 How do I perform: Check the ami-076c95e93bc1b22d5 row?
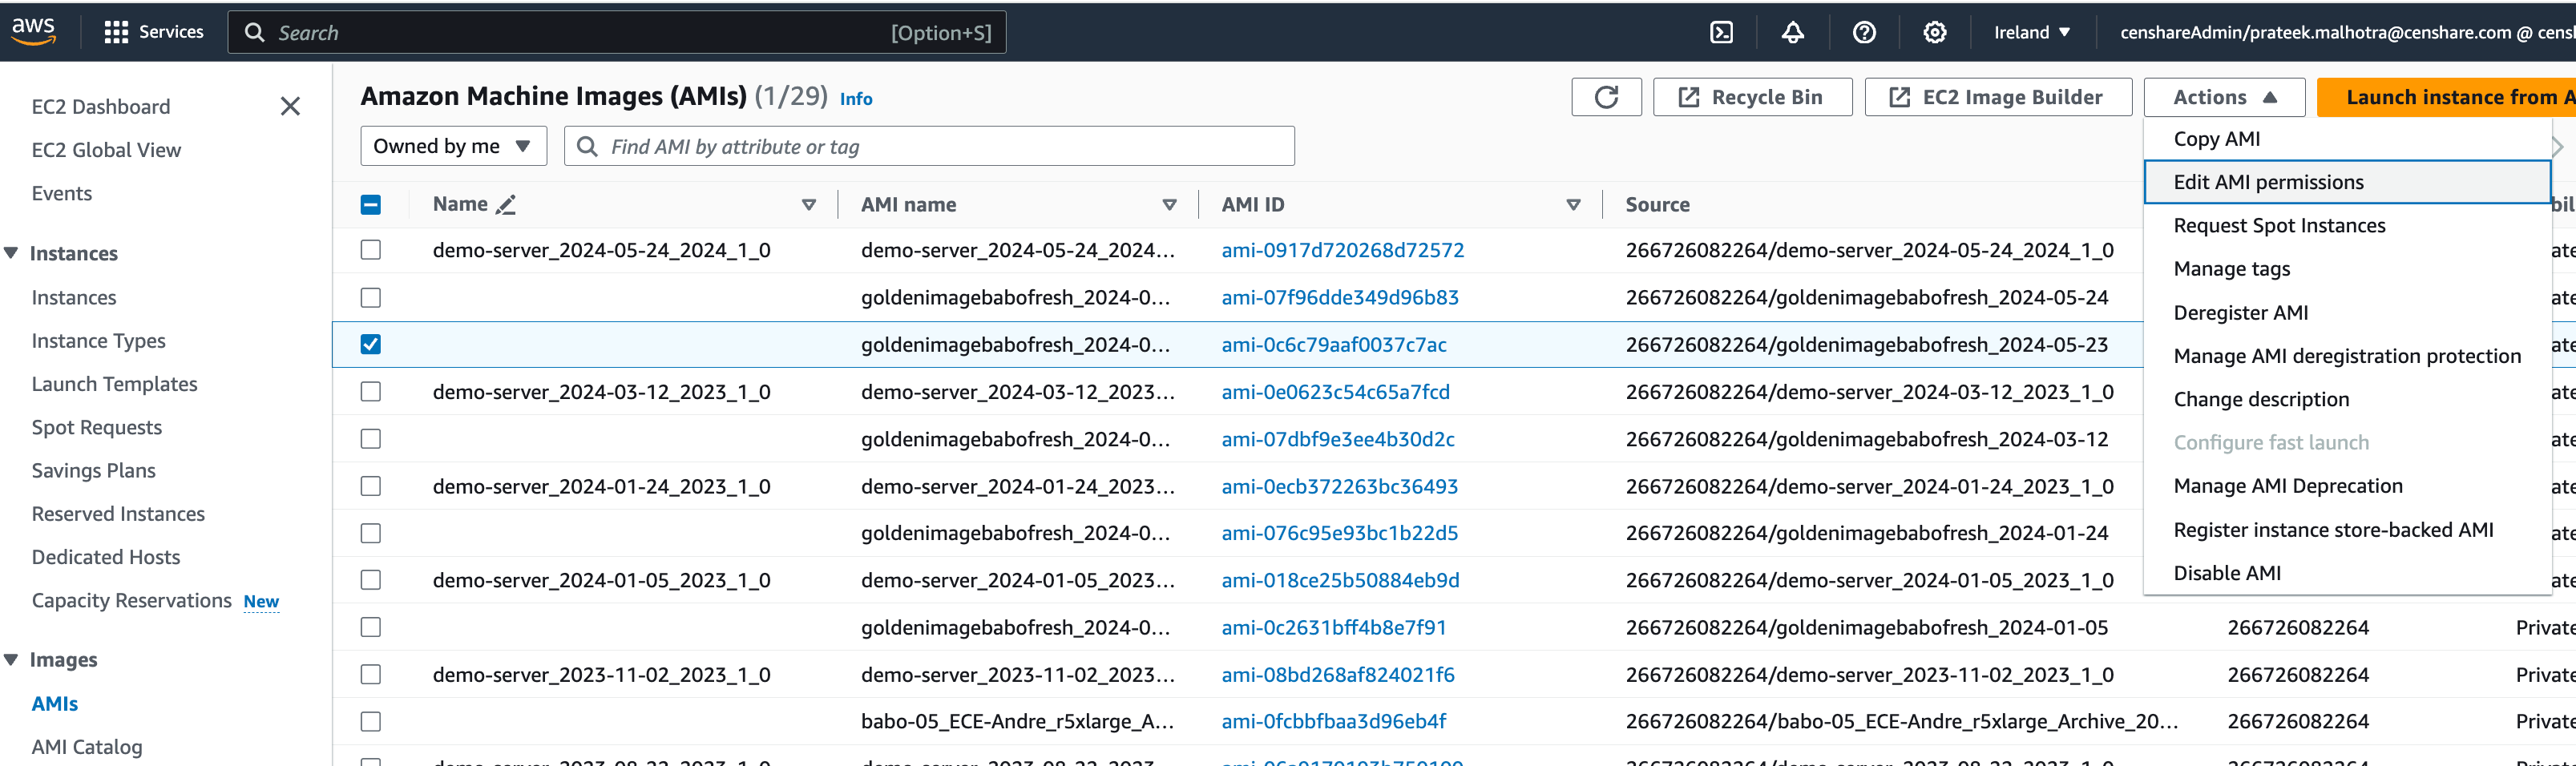click(370, 533)
